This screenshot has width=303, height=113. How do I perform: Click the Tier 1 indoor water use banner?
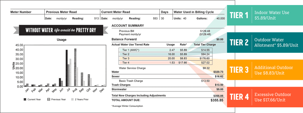pos(265,15)
